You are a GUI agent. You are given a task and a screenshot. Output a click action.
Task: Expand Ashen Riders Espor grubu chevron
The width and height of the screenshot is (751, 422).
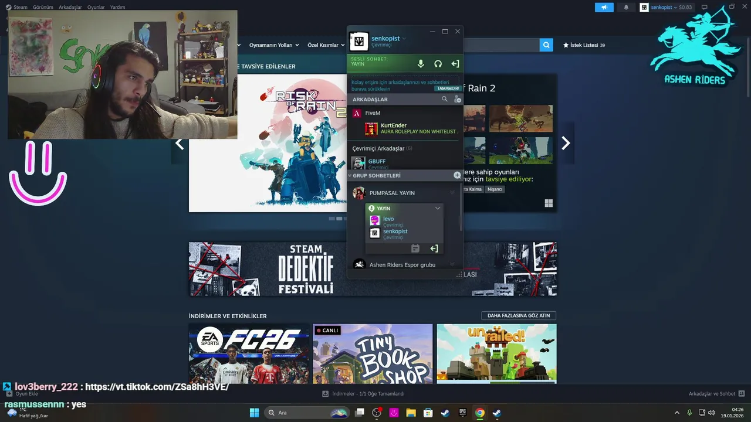452,265
